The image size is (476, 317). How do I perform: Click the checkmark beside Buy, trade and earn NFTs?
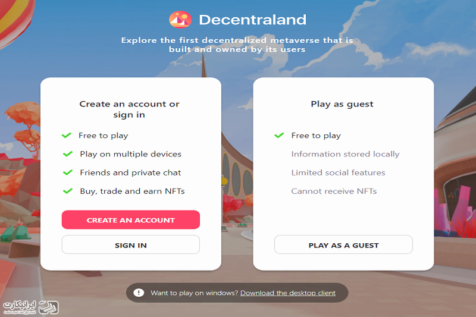pos(68,191)
